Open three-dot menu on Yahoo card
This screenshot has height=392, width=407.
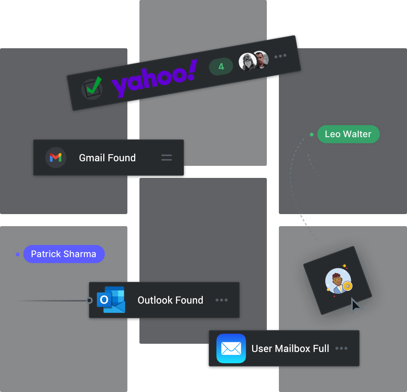point(280,56)
